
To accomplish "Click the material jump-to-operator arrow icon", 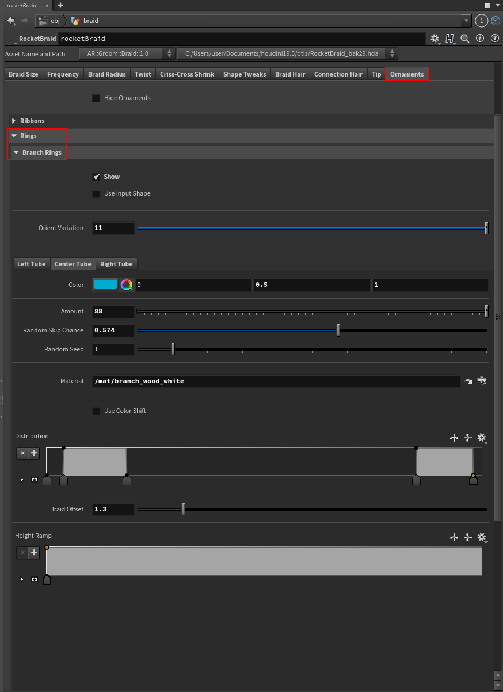I will pos(468,381).
